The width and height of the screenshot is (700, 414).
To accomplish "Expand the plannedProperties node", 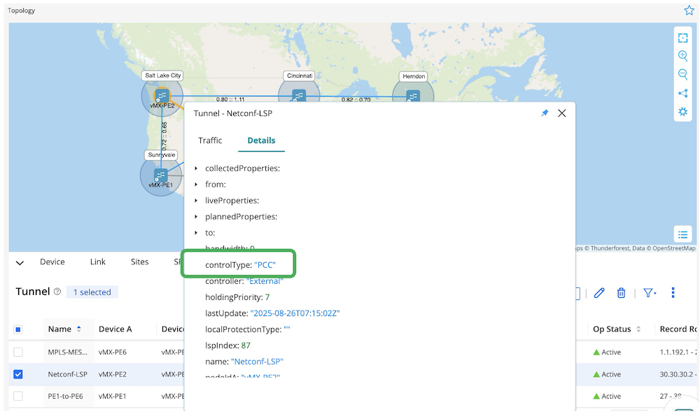I will point(196,216).
